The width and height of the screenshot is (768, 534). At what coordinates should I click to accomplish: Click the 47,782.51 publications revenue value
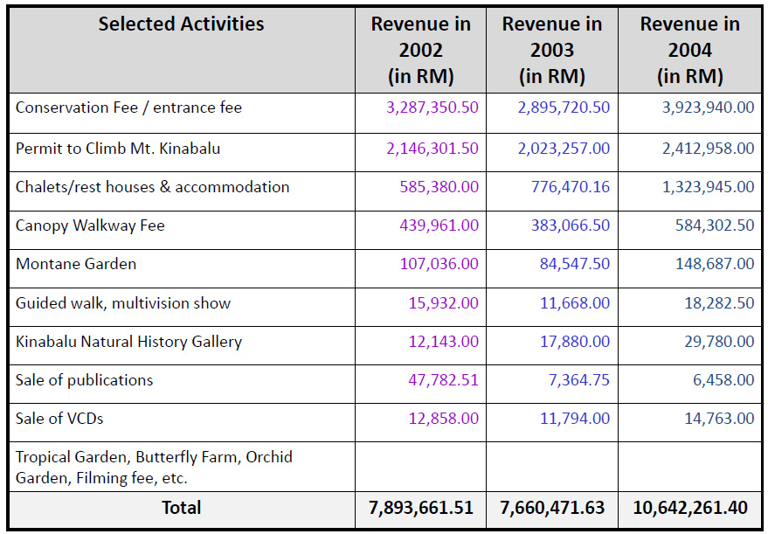[444, 380]
